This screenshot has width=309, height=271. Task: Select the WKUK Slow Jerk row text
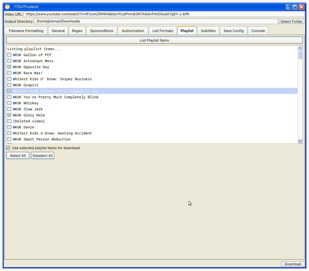pyautogui.click(x=28, y=109)
